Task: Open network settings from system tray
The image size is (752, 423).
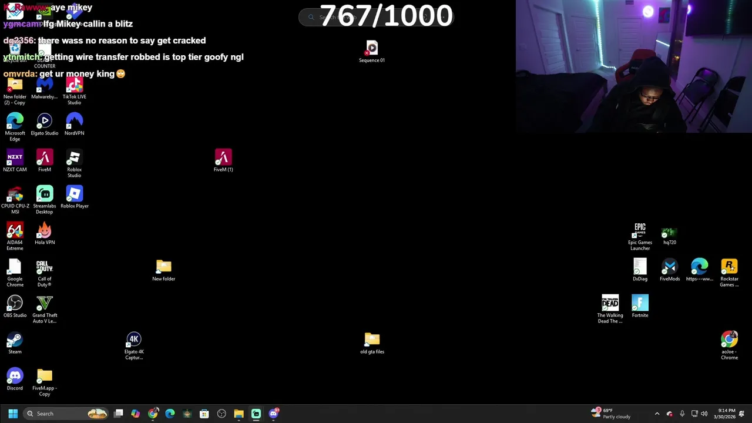Action: pos(694,414)
